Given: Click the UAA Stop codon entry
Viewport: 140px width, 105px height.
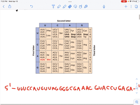Looking at the screenshot, I should tap(70, 34).
